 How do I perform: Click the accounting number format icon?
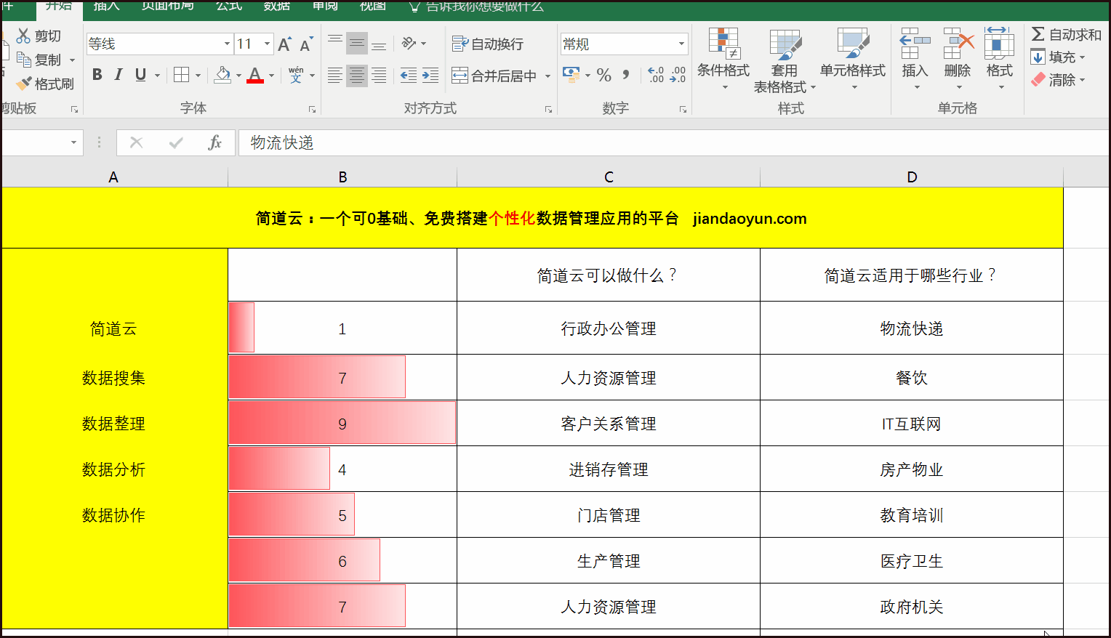point(571,75)
